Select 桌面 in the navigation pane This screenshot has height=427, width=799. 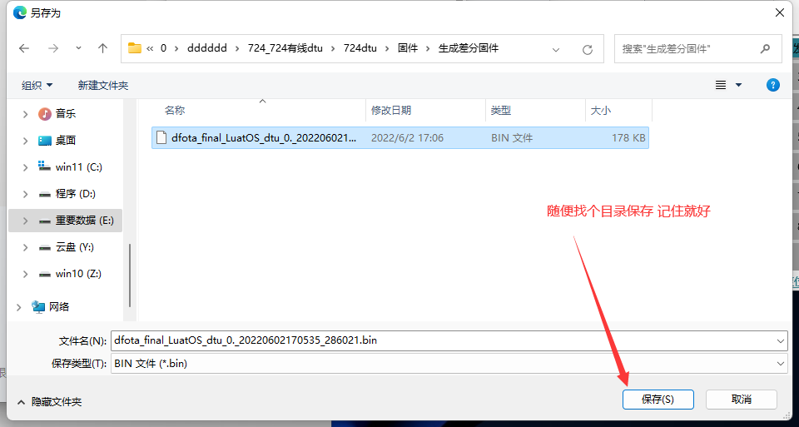65,140
